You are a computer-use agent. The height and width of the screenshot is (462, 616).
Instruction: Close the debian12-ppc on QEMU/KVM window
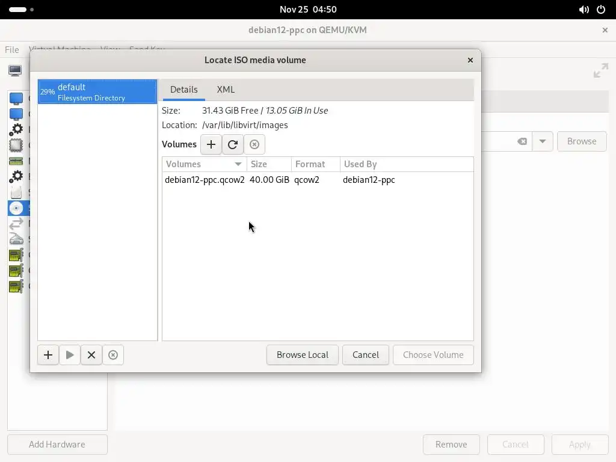[x=605, y=30]
